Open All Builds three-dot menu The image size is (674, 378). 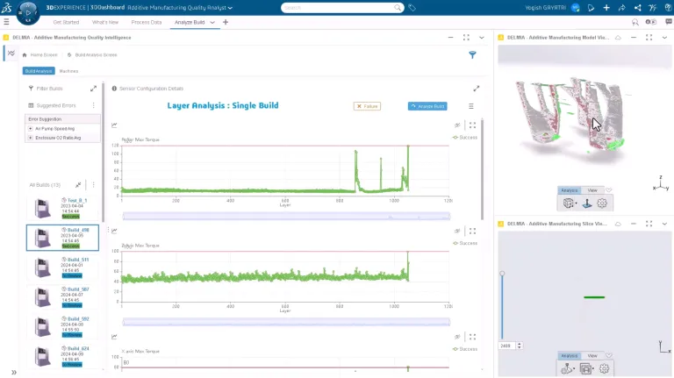(x=93, y=185)
